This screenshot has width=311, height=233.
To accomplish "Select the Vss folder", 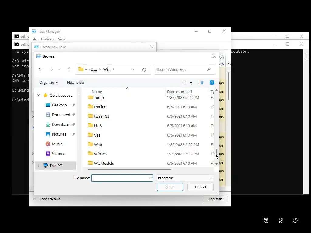I will click(x=97, y=135).
